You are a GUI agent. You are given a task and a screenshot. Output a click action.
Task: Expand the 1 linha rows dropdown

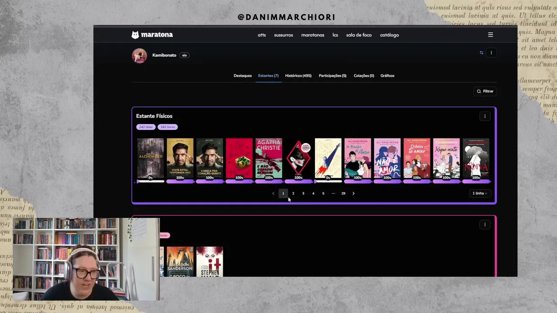click(480, 193)
